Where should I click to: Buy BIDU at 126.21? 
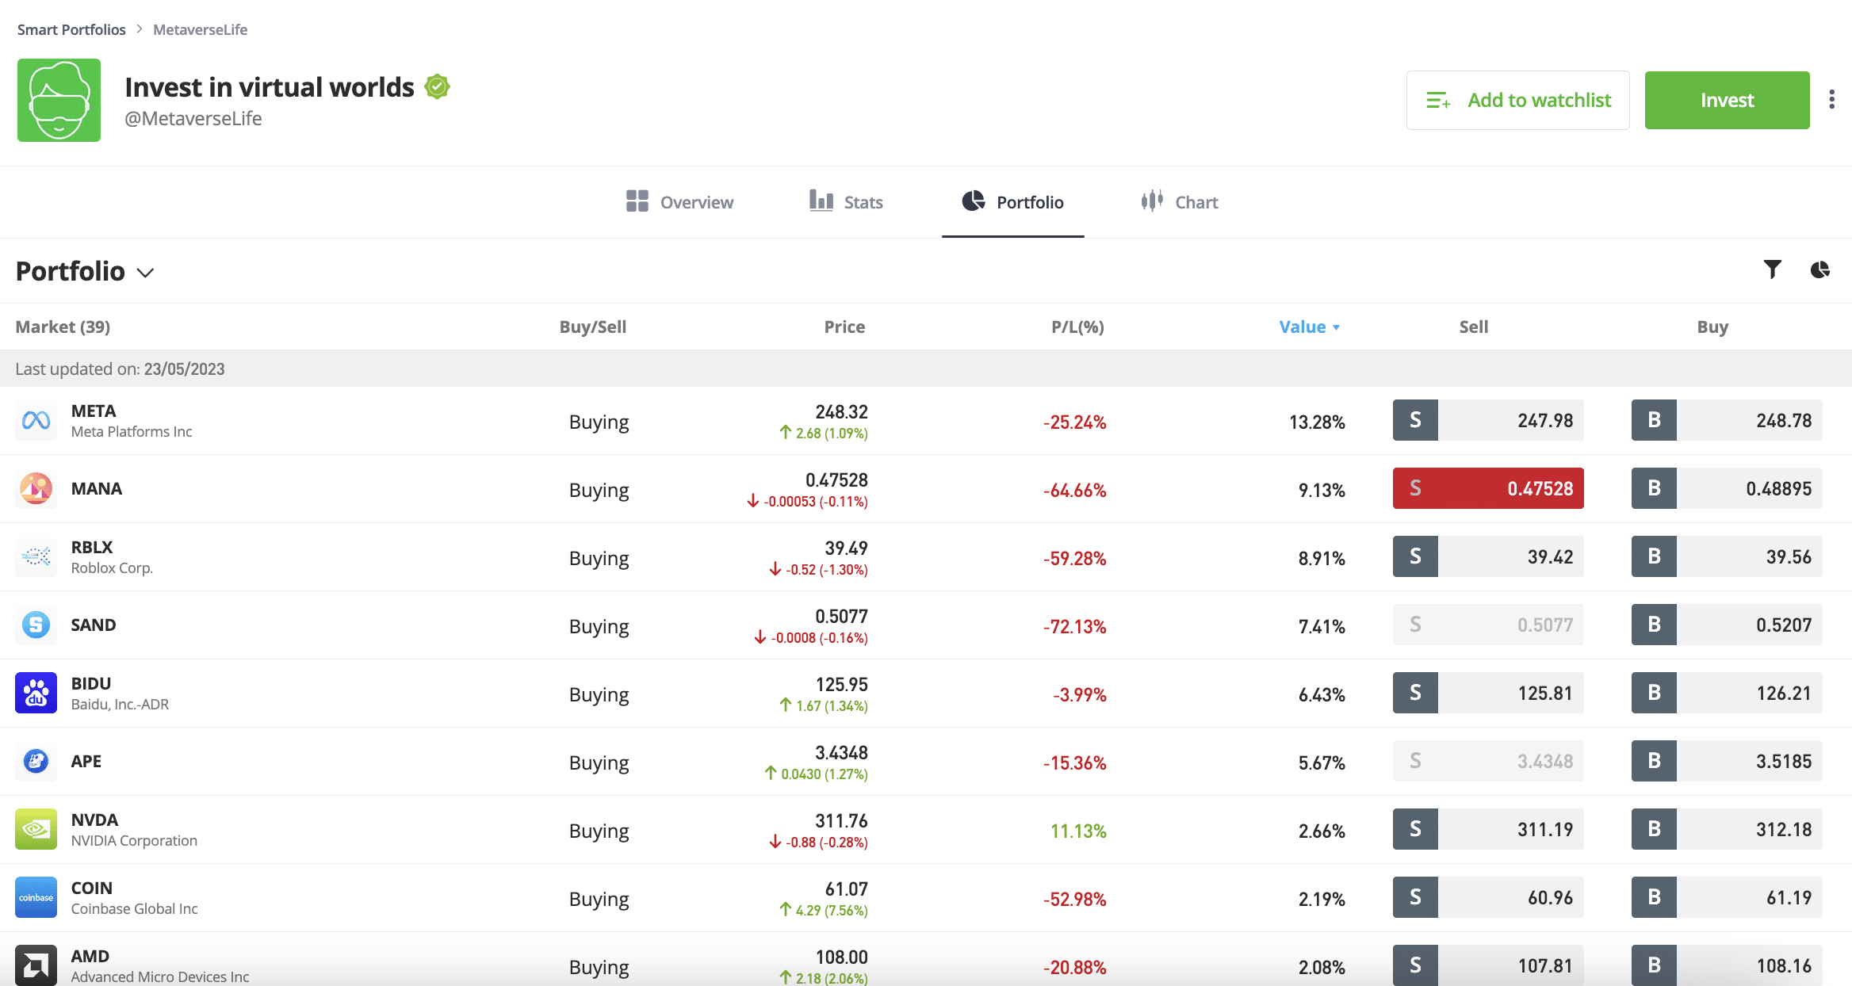tap(1727, 693)
